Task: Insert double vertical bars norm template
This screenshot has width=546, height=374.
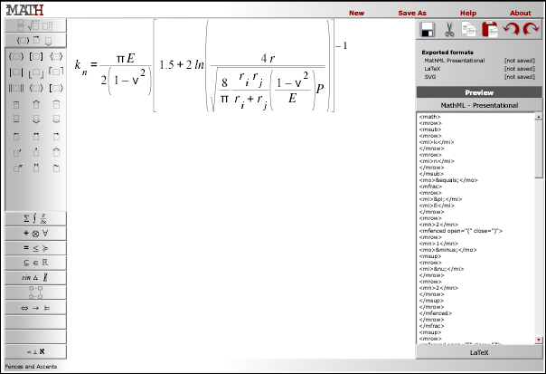Action: [16, 88]
